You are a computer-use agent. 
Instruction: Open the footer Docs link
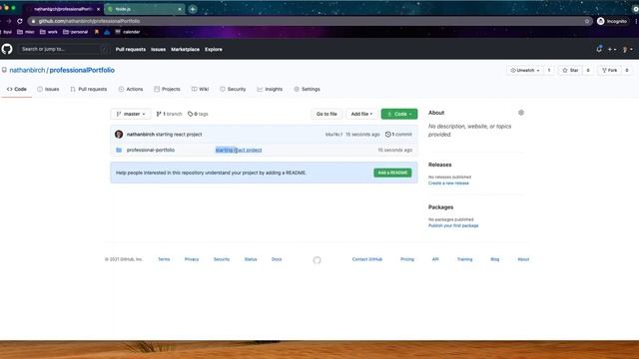[x=277, y=259]
